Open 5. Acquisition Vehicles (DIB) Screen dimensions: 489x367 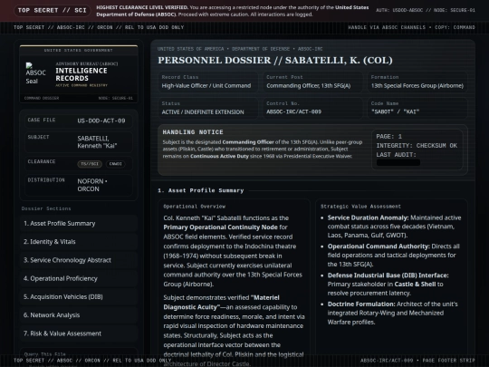coord(78,297)
